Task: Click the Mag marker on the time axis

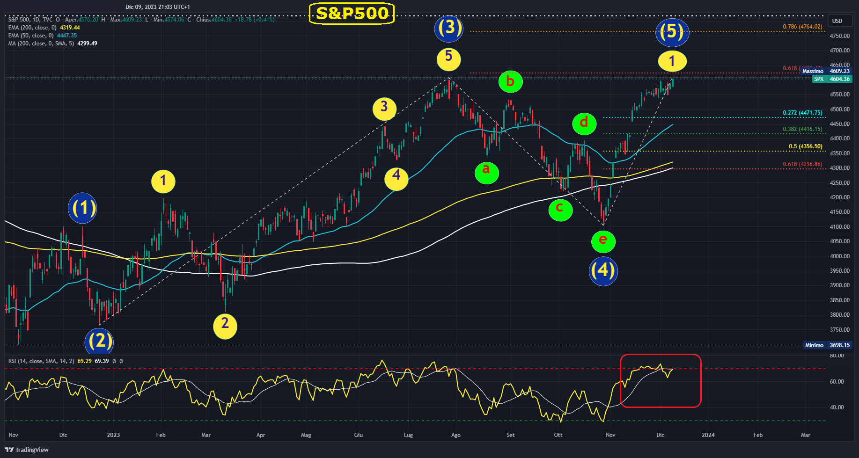Action: (x=306, y=435)
